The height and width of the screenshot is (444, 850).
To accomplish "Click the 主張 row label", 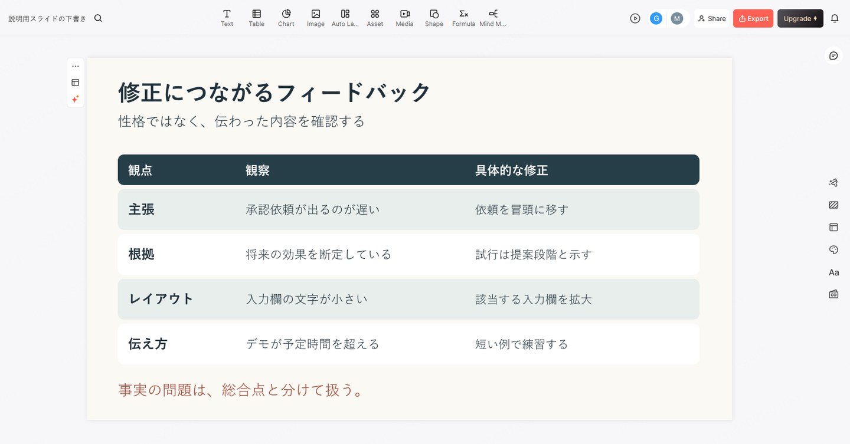I will (x=142, y=209).
